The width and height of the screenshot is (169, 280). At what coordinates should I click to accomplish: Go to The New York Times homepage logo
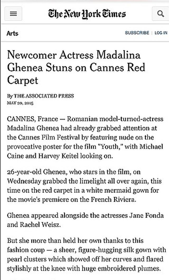[x=87, y=13]
